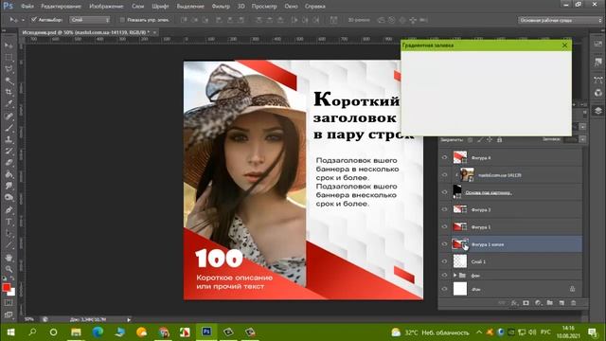
Task: Create new adjustment layer icon
Action: (538, 303)
